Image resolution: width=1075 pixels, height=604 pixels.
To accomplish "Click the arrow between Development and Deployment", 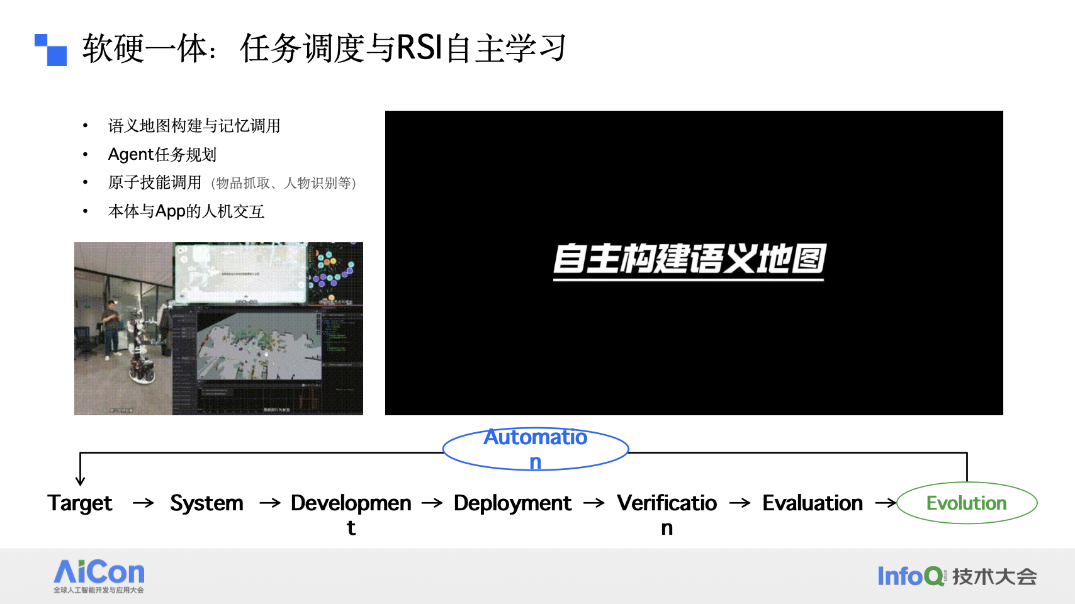I will pos(432,503).
